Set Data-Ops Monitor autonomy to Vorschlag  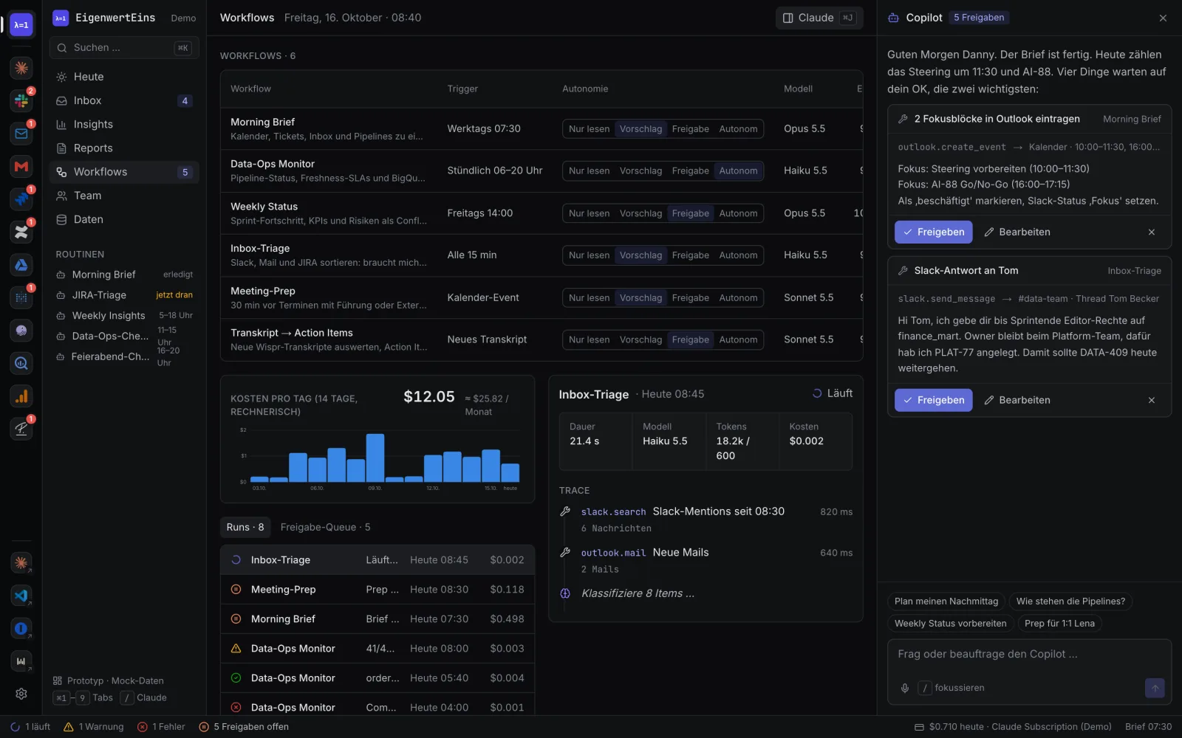point(640,171)
